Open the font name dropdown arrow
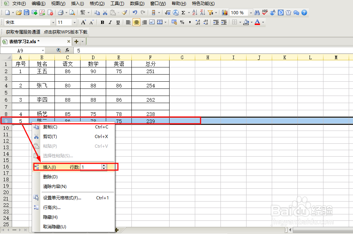This screenshot has height=234, width=353. (53, 22)
